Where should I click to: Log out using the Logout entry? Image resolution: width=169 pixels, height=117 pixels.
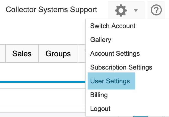pyautogui.click(x=100, y=109)
